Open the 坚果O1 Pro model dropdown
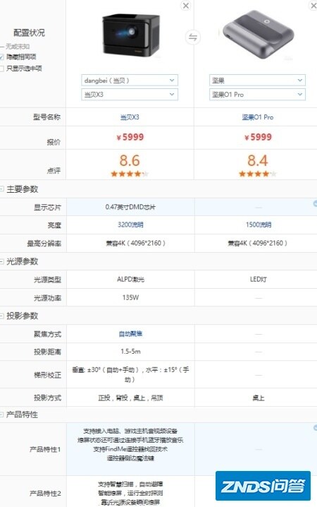The height and width of the screenshot is (507, 317). tap(257, 95)
